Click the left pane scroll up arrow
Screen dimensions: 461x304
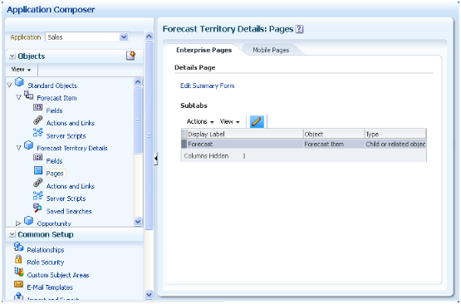coord(149,37)
